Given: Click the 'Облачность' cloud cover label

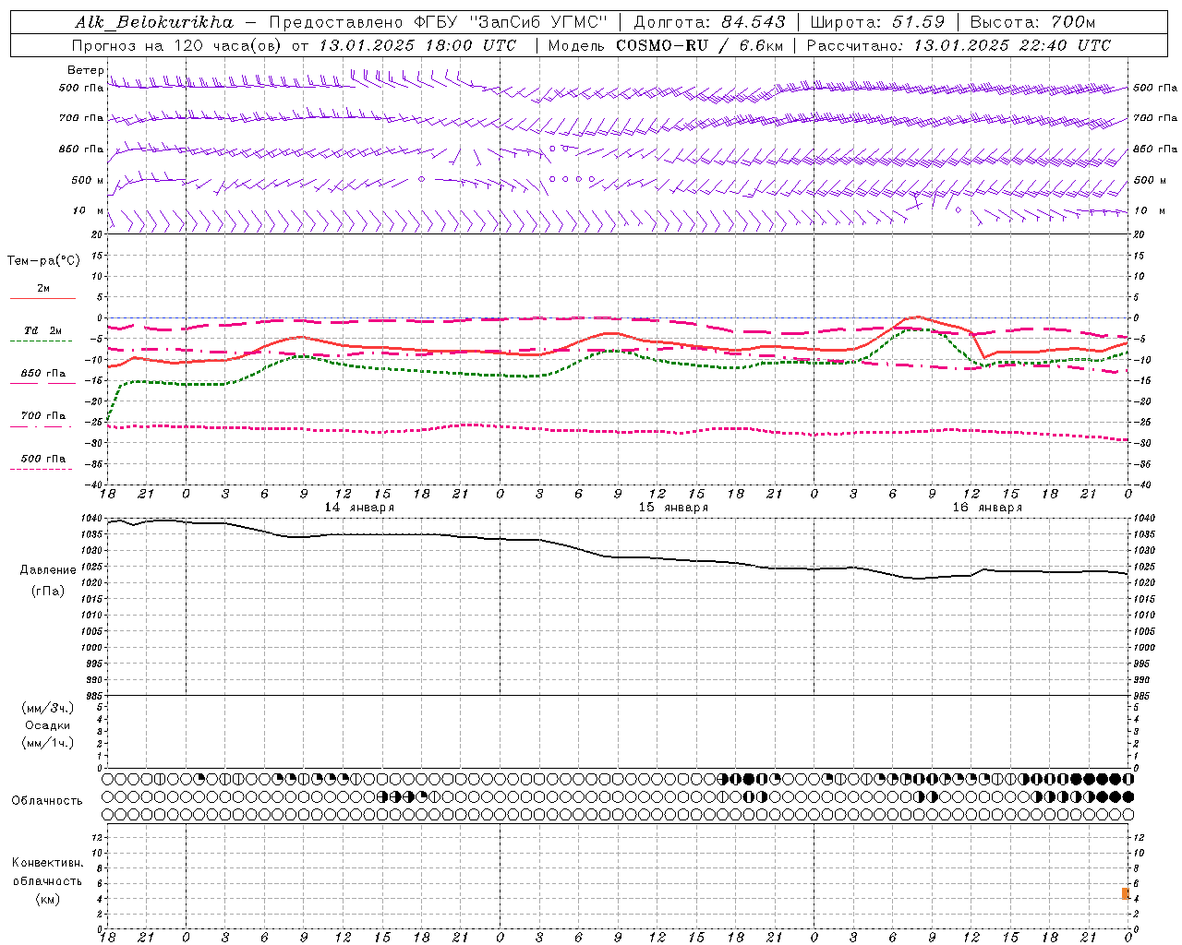Looking at the screenshot, I should coord(47,801).
